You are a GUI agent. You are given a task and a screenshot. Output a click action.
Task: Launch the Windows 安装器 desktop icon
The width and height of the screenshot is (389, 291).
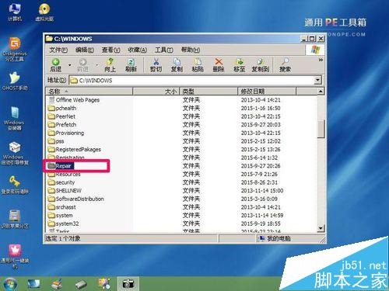(x=14, y=118)
